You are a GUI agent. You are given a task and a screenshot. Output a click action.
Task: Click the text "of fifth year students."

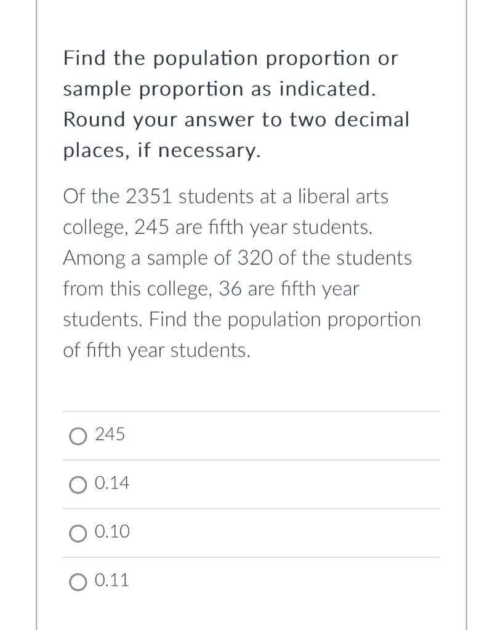pos(157,351)
